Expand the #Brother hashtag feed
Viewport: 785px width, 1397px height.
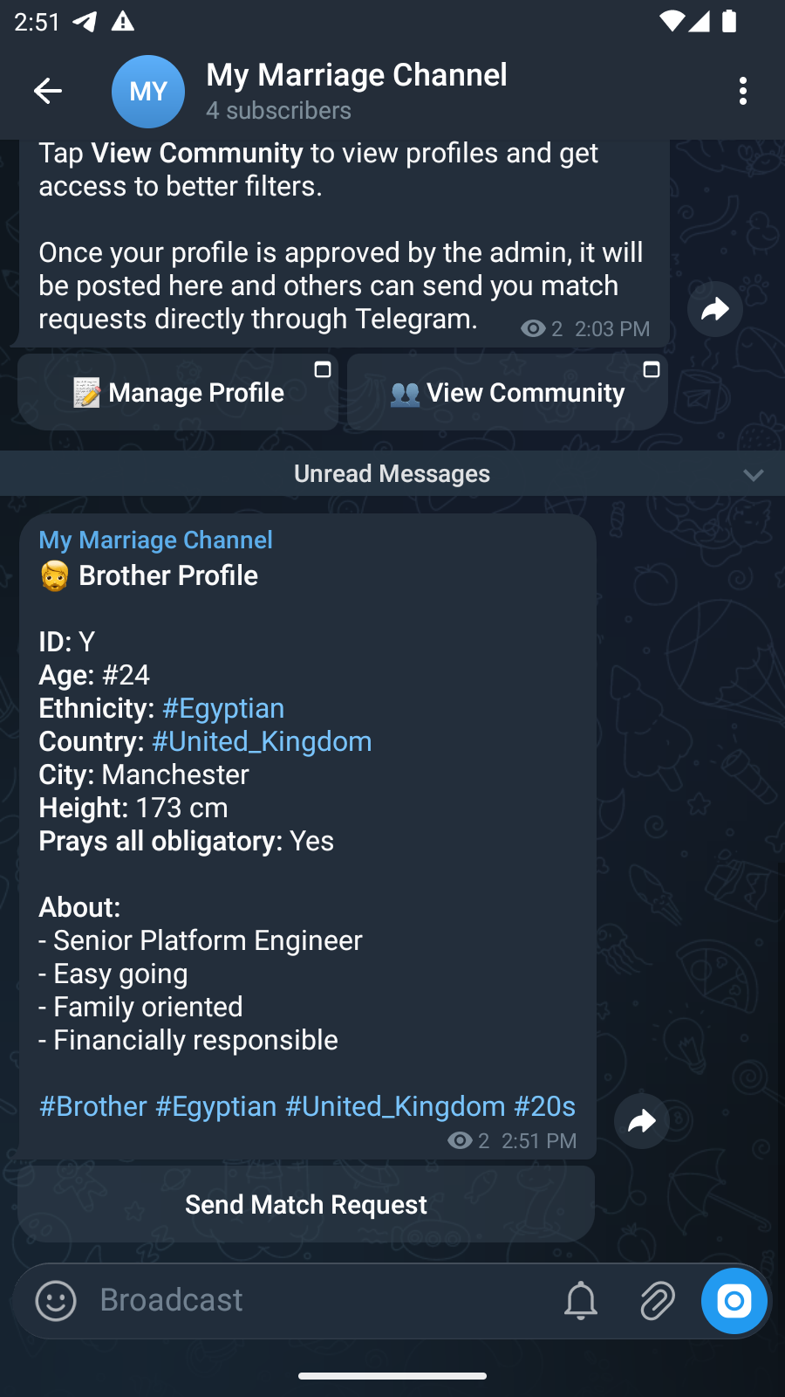92,1105
